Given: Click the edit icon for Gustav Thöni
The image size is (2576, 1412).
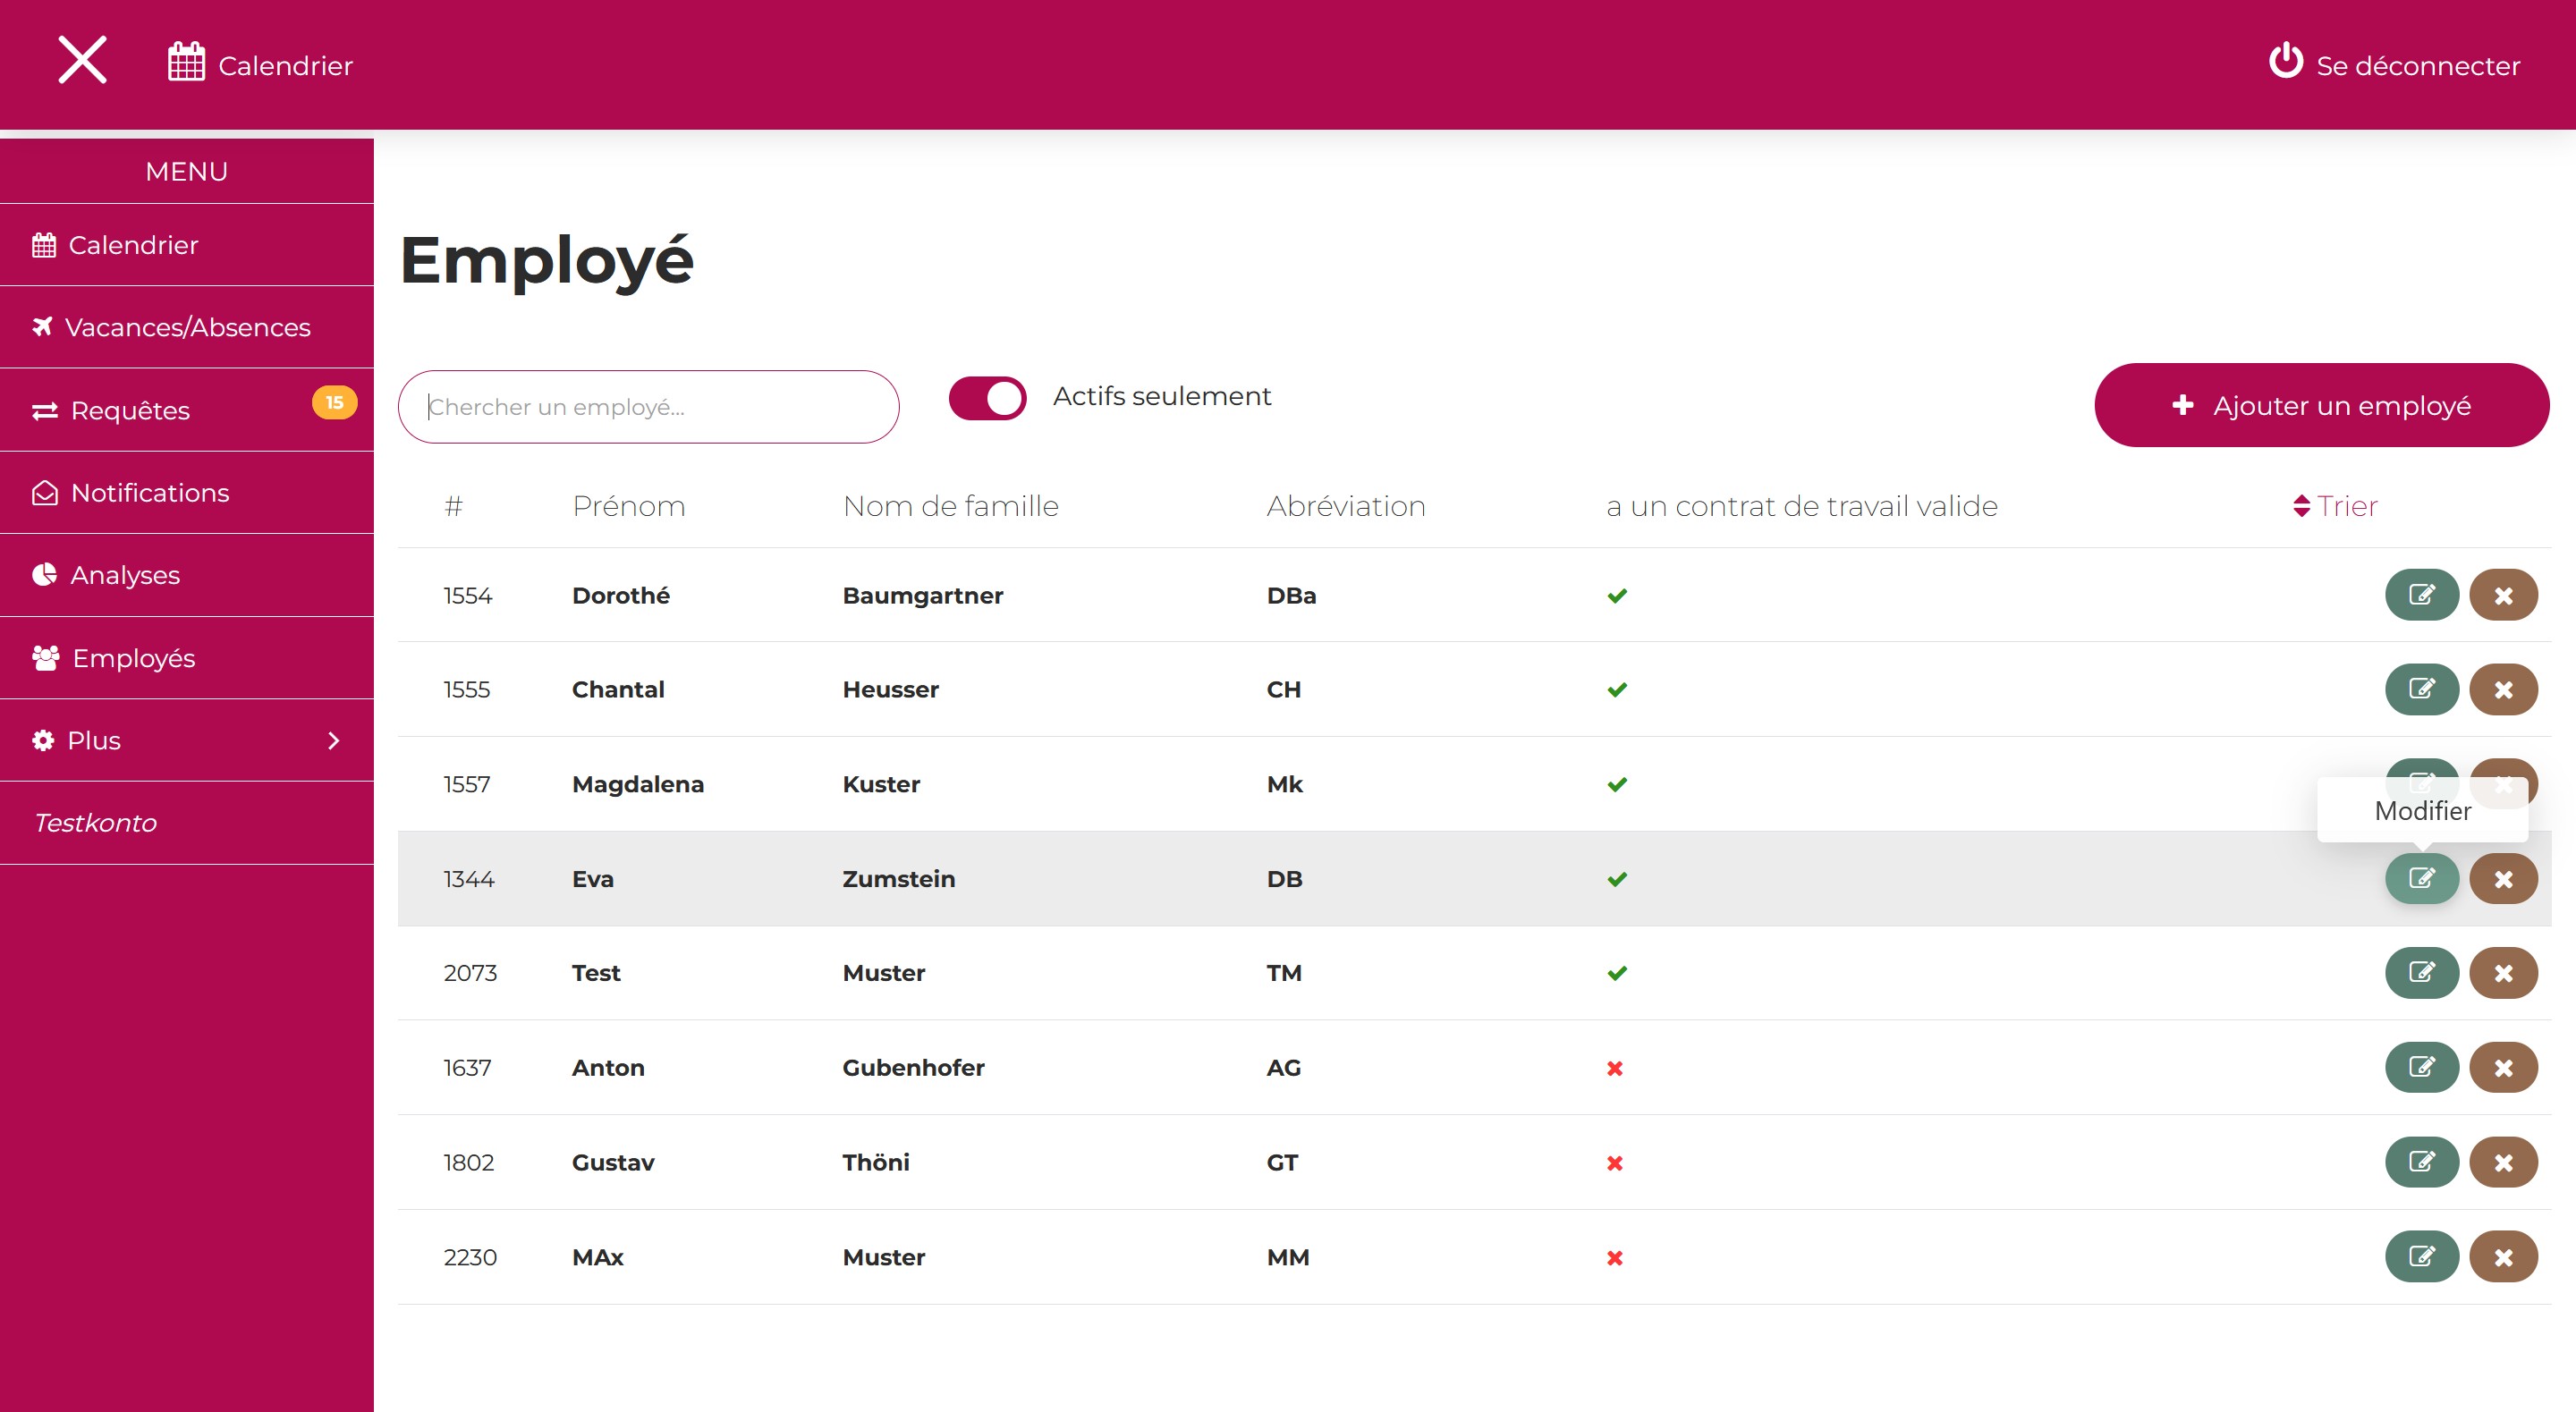Looking at the screenshot, I should pos(2421,1161).
